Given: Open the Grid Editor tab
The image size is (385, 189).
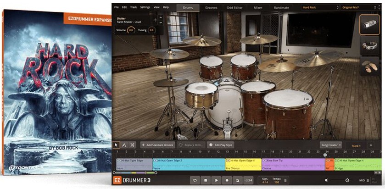Looking at the screenshot, I should coord(234,8).
